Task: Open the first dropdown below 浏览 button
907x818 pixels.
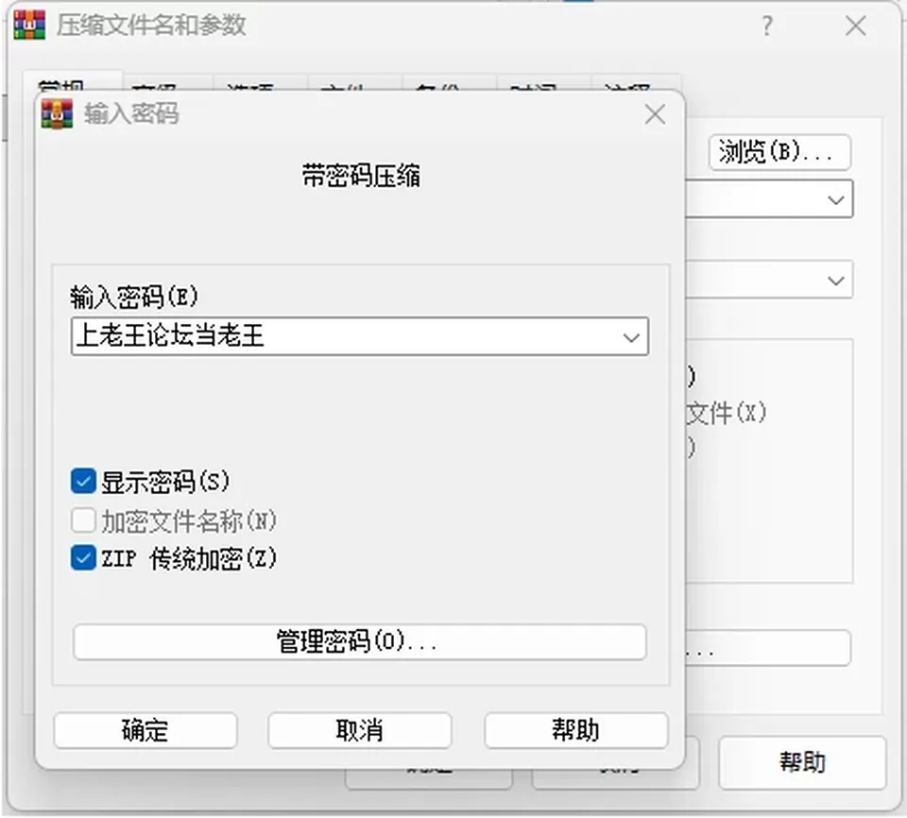Action: [x=835, y=200]
